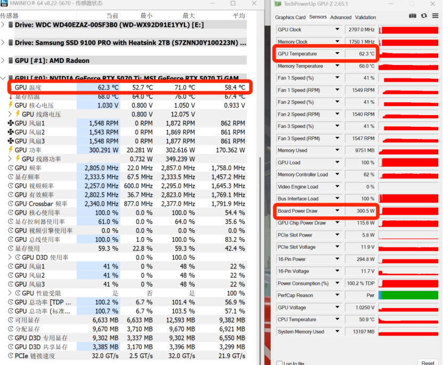This screenshot has width=443, height=365.
Task: Expand the WDC WD40EZAZ drive sensor group
Action: point(3,25)
